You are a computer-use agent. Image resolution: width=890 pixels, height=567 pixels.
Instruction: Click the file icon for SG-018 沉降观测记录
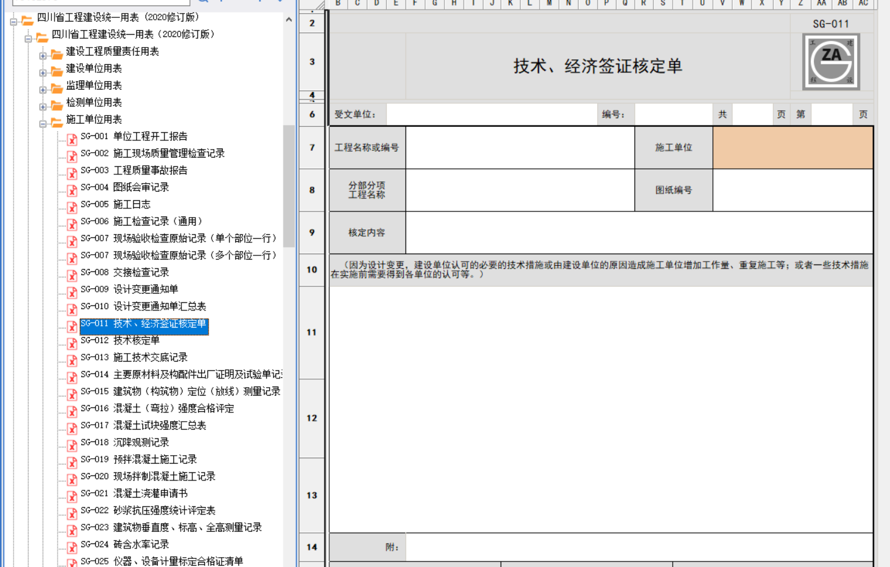[72, 445]
